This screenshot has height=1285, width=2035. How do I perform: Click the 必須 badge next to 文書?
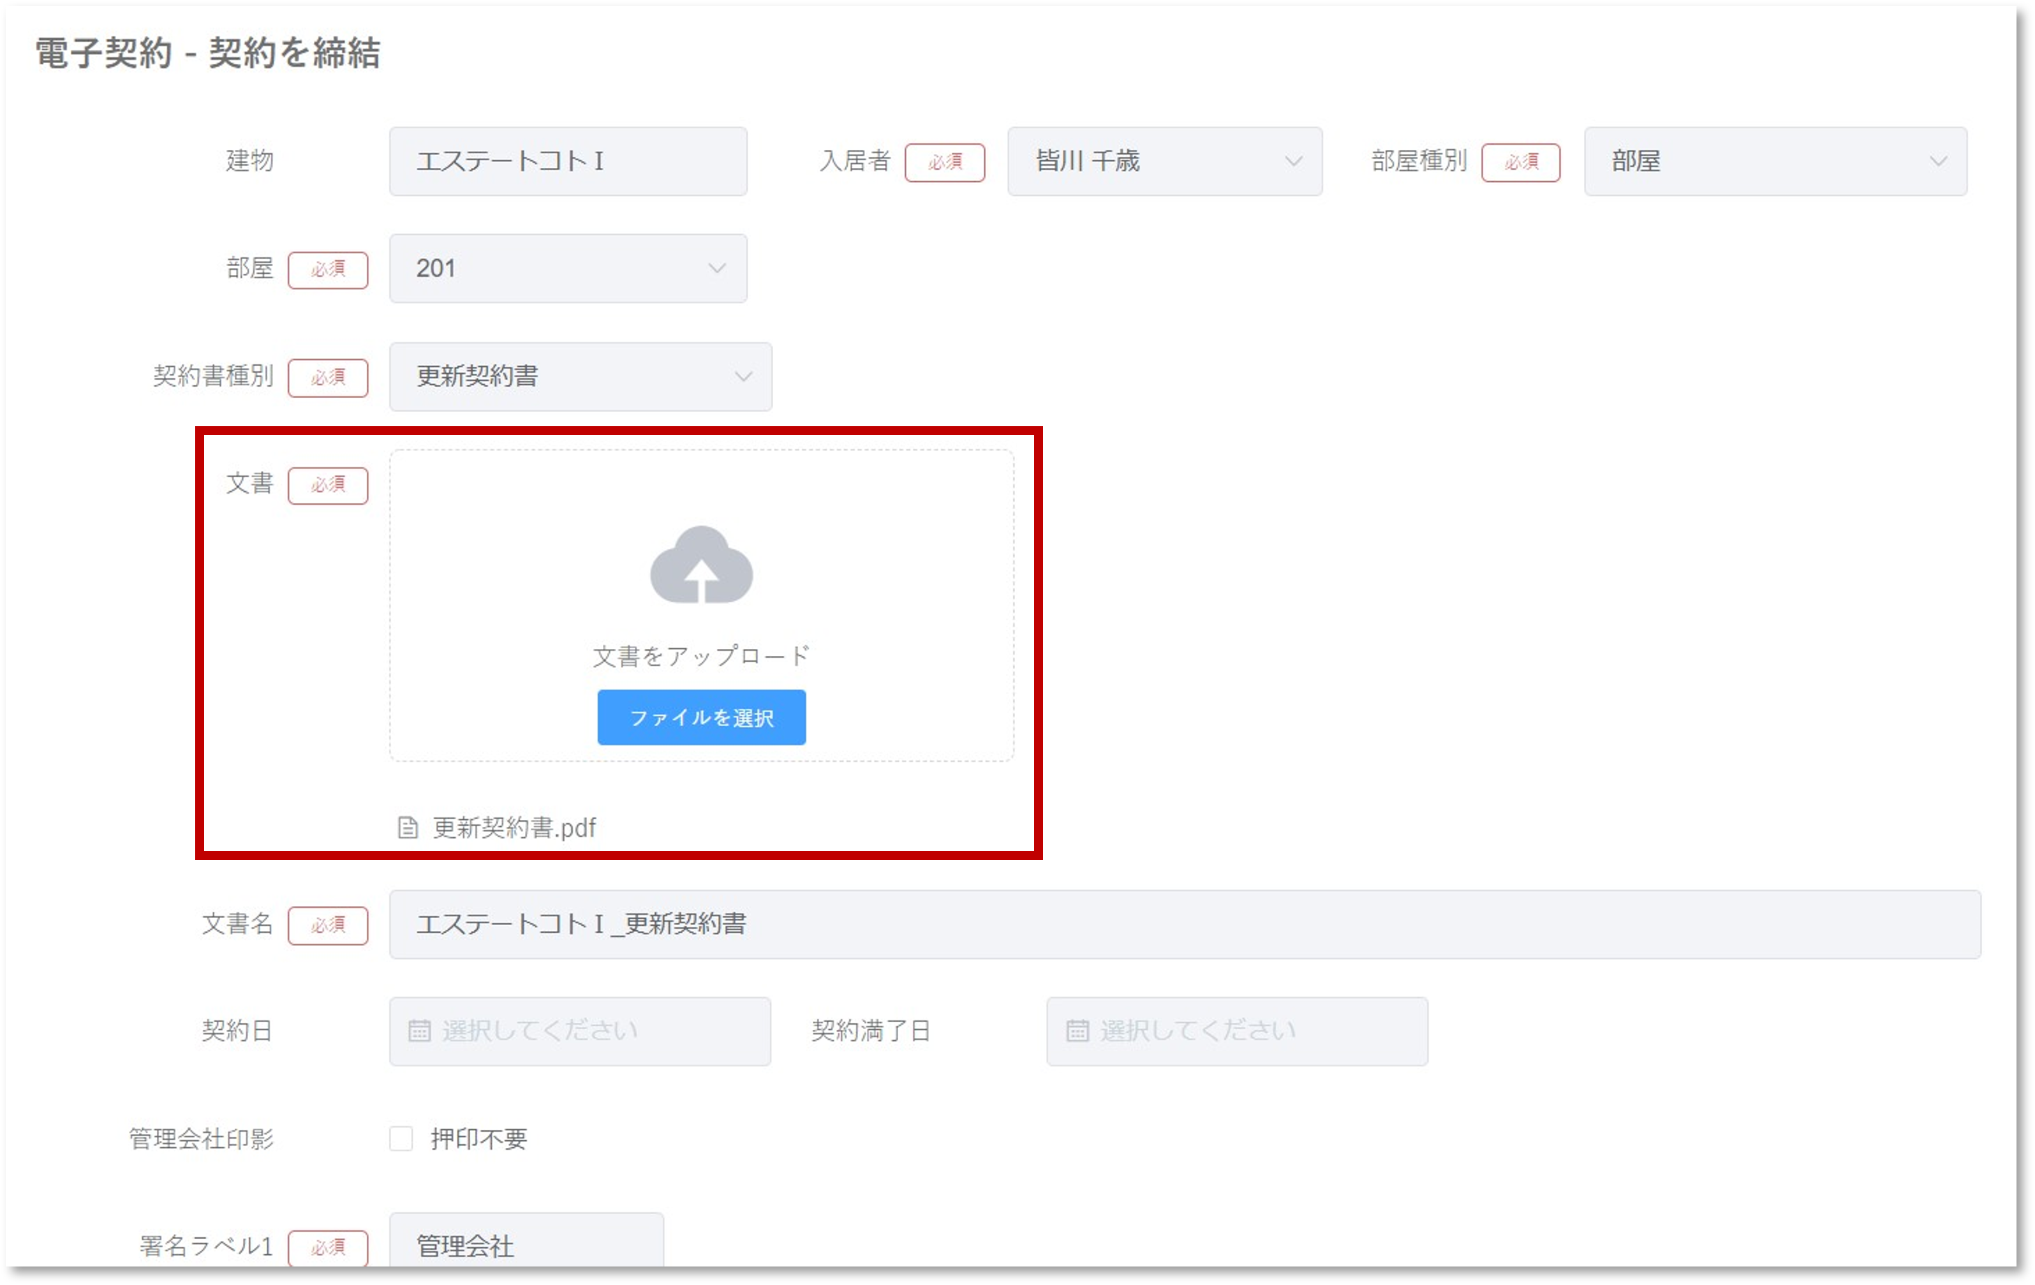click(328, 486)
